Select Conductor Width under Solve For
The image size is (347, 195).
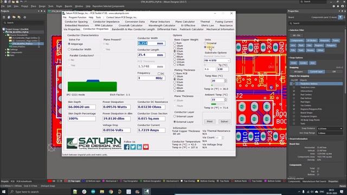(x=69, y=49)
